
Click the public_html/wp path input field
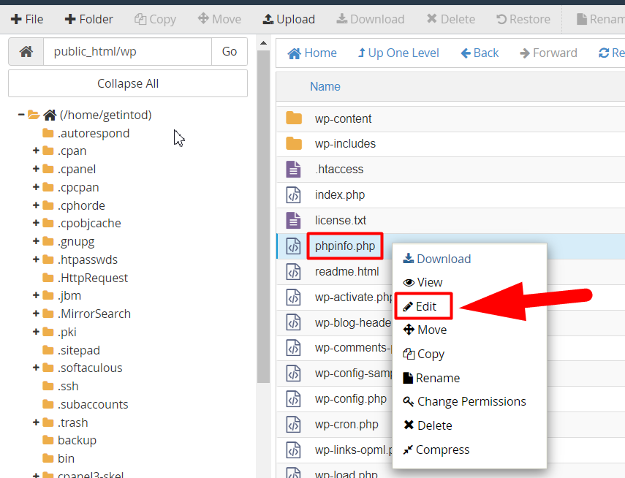coord(127,51)
